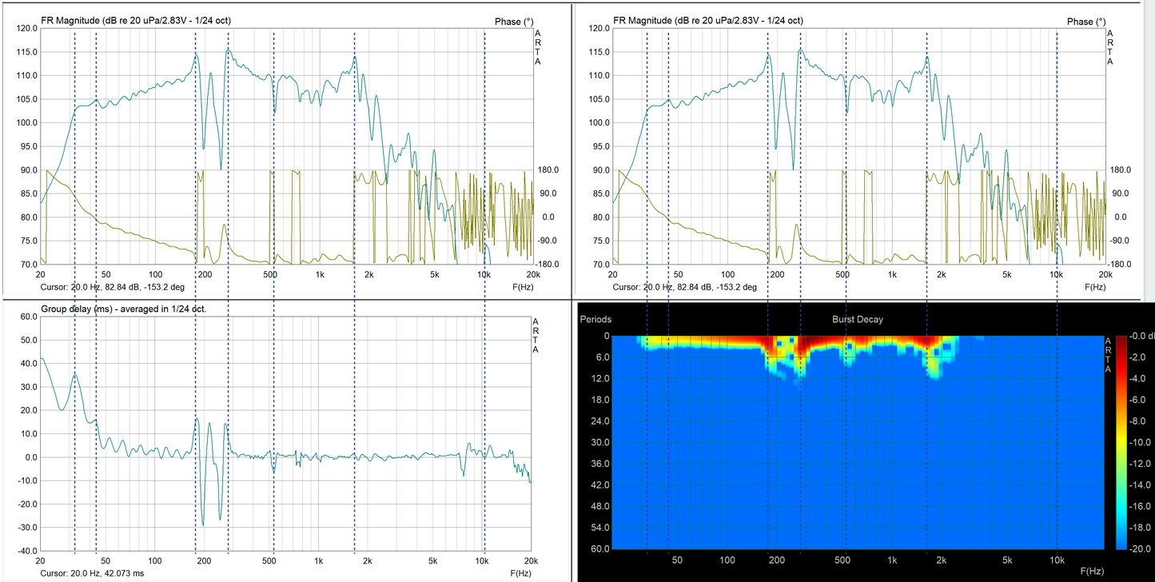
Task: Click the blue bottom of the color scale
Action: [x=1121, y=544]
